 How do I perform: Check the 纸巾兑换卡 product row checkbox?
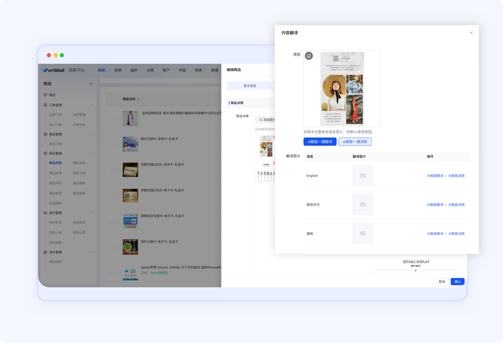[x=112, y=145]
